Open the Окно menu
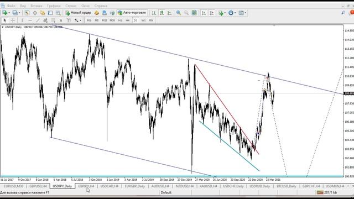Viewport: 354px width, 199px height. pyautogui.click(x=86, y=6)
